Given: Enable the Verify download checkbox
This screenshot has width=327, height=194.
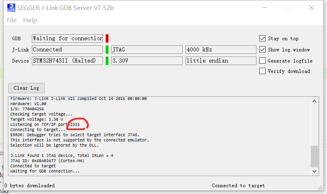Looking at the screenshot, I should [x=262, y=71].
